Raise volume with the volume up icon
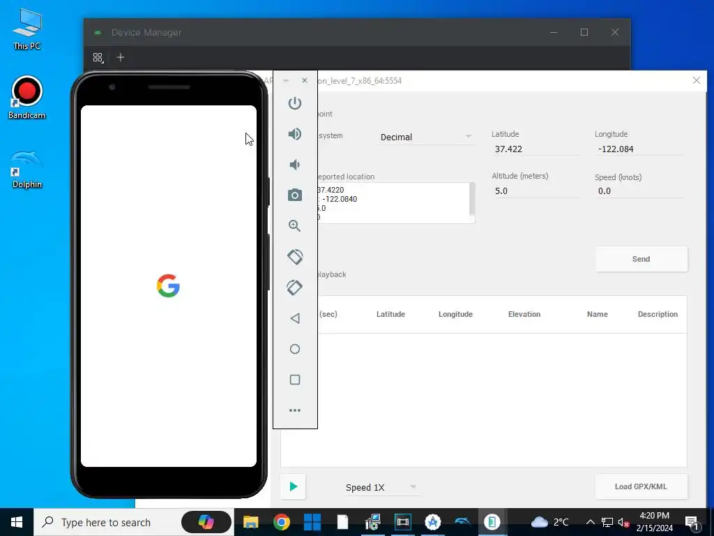 295,134
